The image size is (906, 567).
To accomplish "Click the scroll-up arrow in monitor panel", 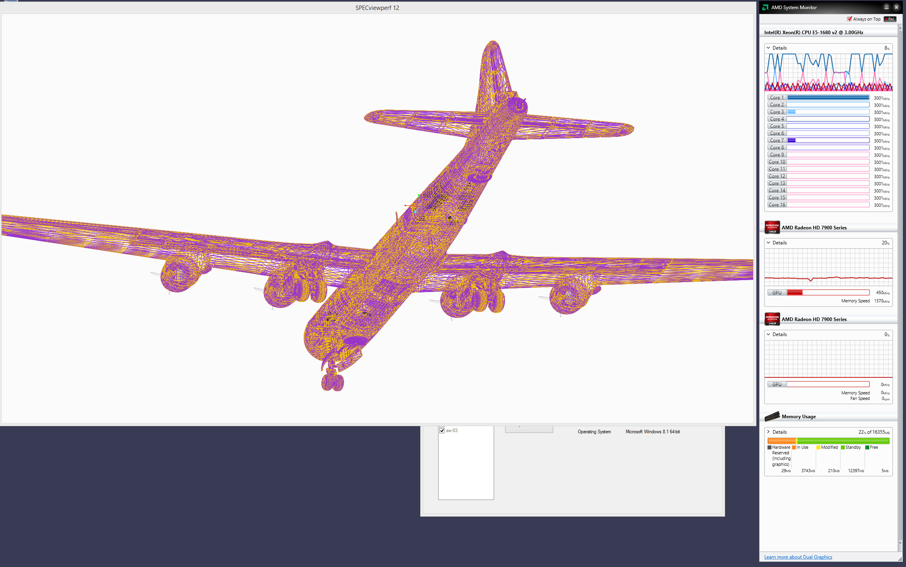I will 900,28.
